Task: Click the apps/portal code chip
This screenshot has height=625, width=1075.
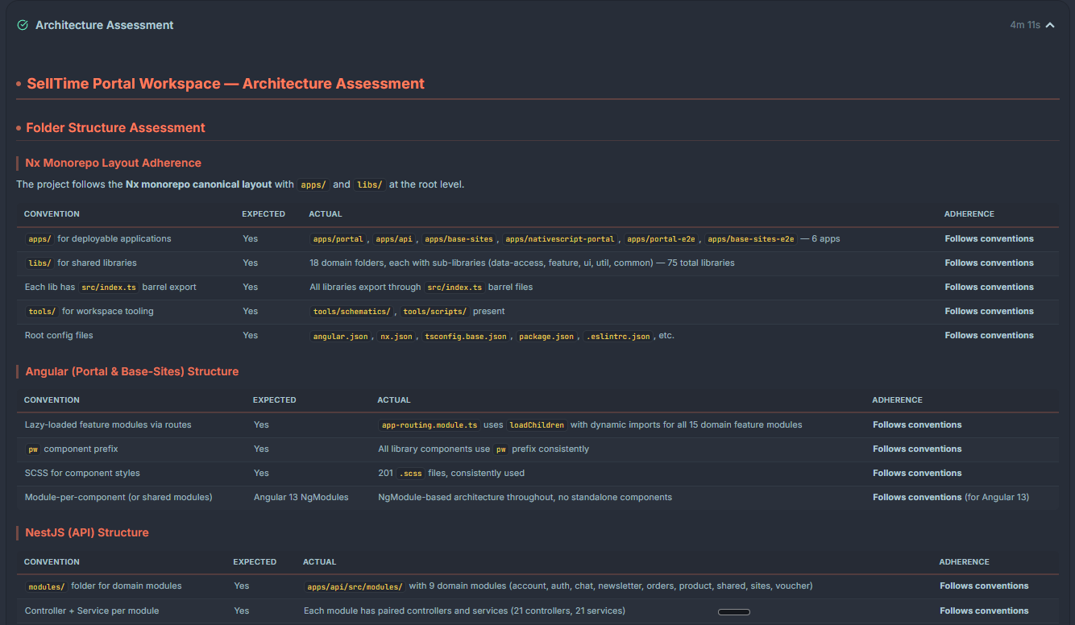Action: pyautogui.click(x=339, y=239)
